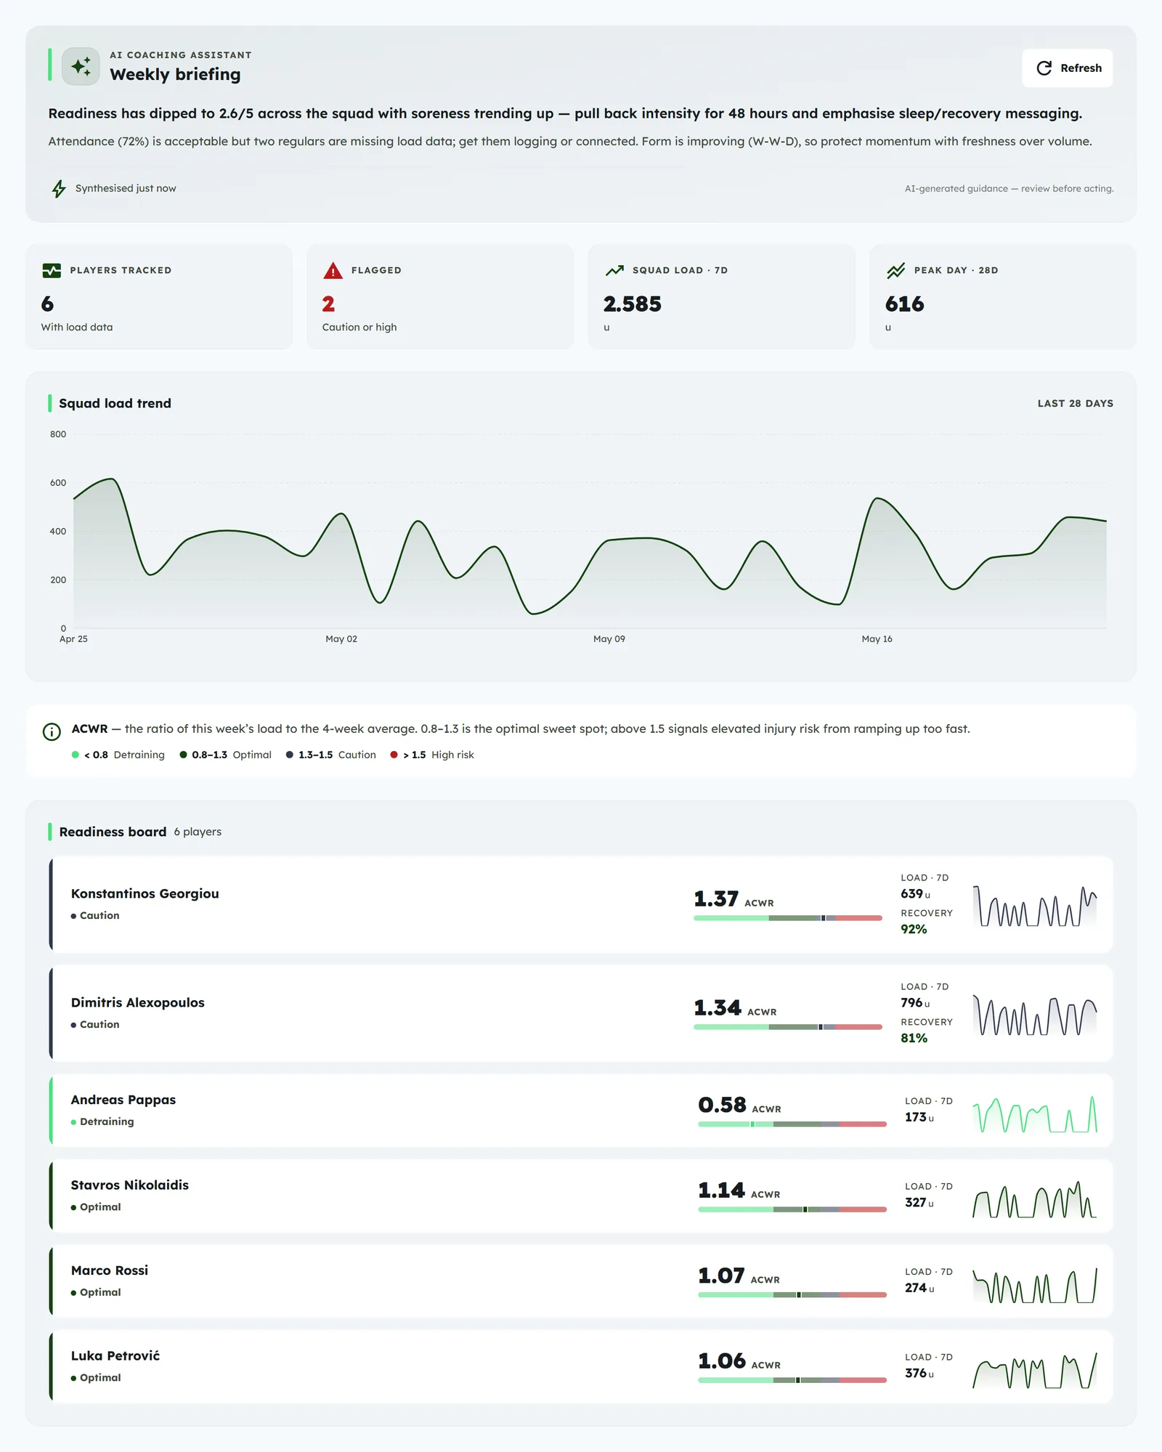Select Marco Rossi in the readiness board
This screenshot has width=1162, height=1452.
(581, 1281)
